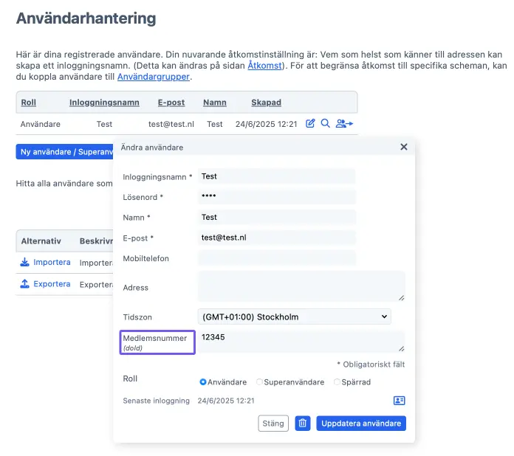Focus the Namn input field

coord(277,217)
